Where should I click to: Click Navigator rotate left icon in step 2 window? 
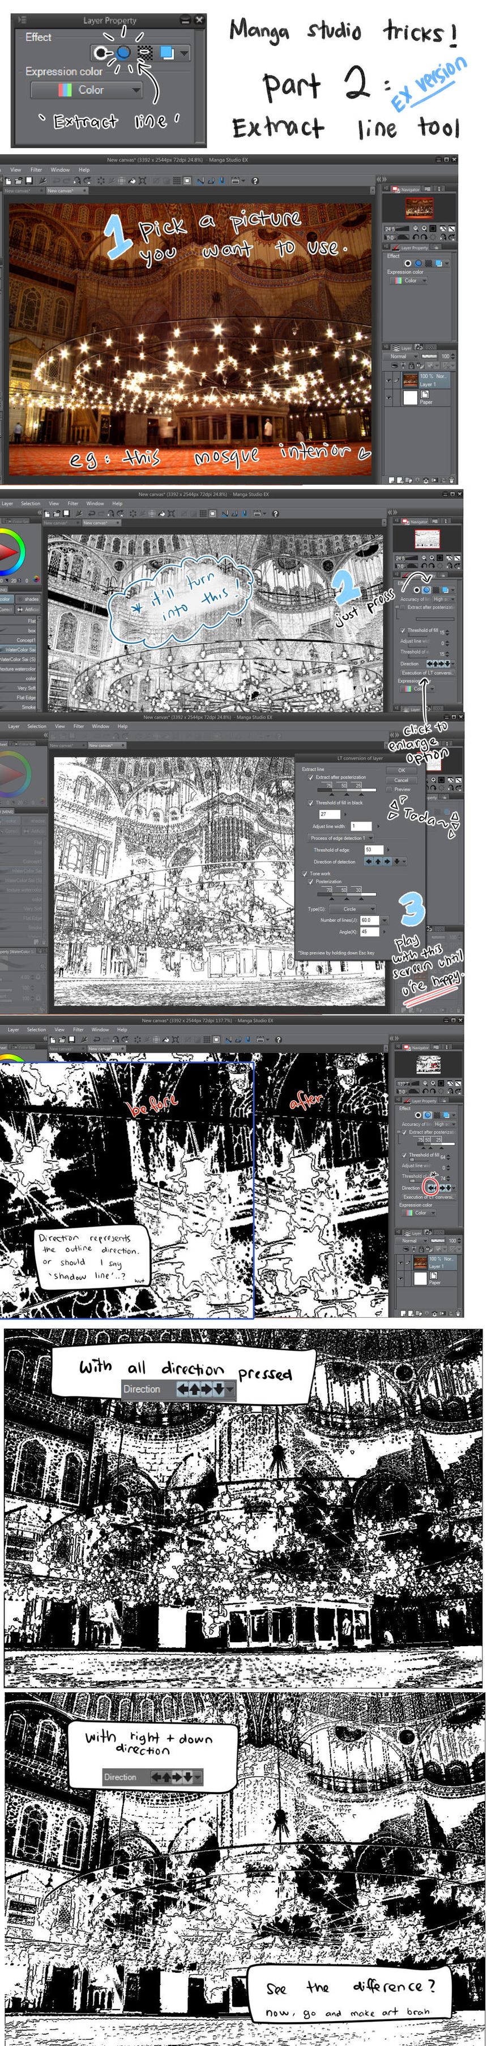click(x=424, y=567)
